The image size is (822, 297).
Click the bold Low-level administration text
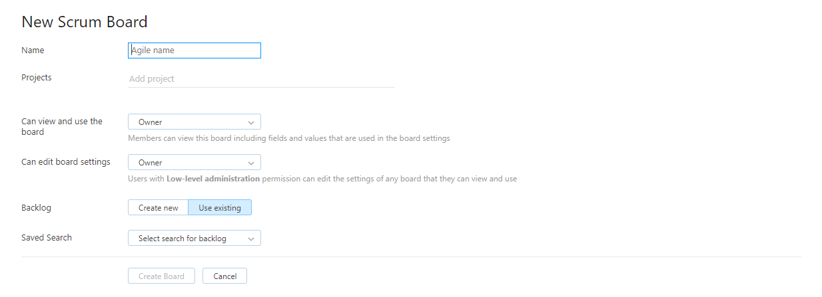point(213,179)
